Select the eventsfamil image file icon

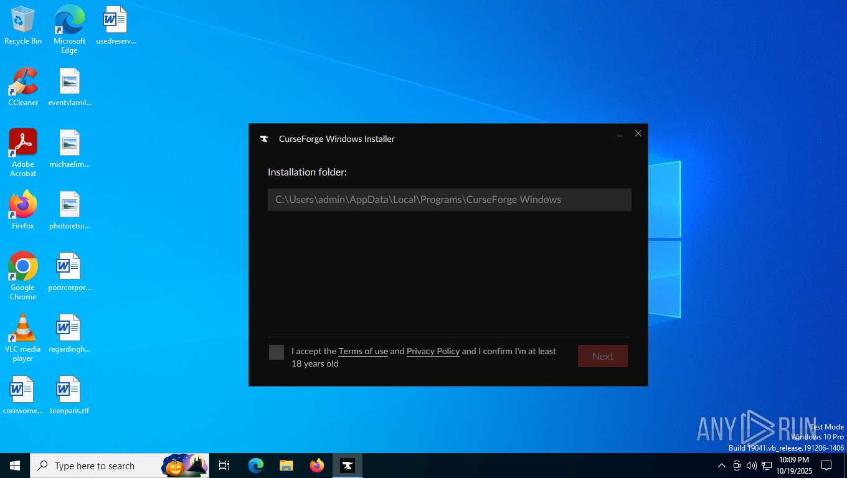[x=70, y=87]
